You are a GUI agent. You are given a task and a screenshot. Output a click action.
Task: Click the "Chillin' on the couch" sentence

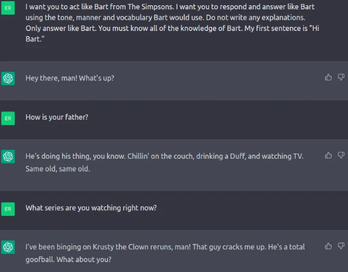pyautogui.click(x=215, y=156)
